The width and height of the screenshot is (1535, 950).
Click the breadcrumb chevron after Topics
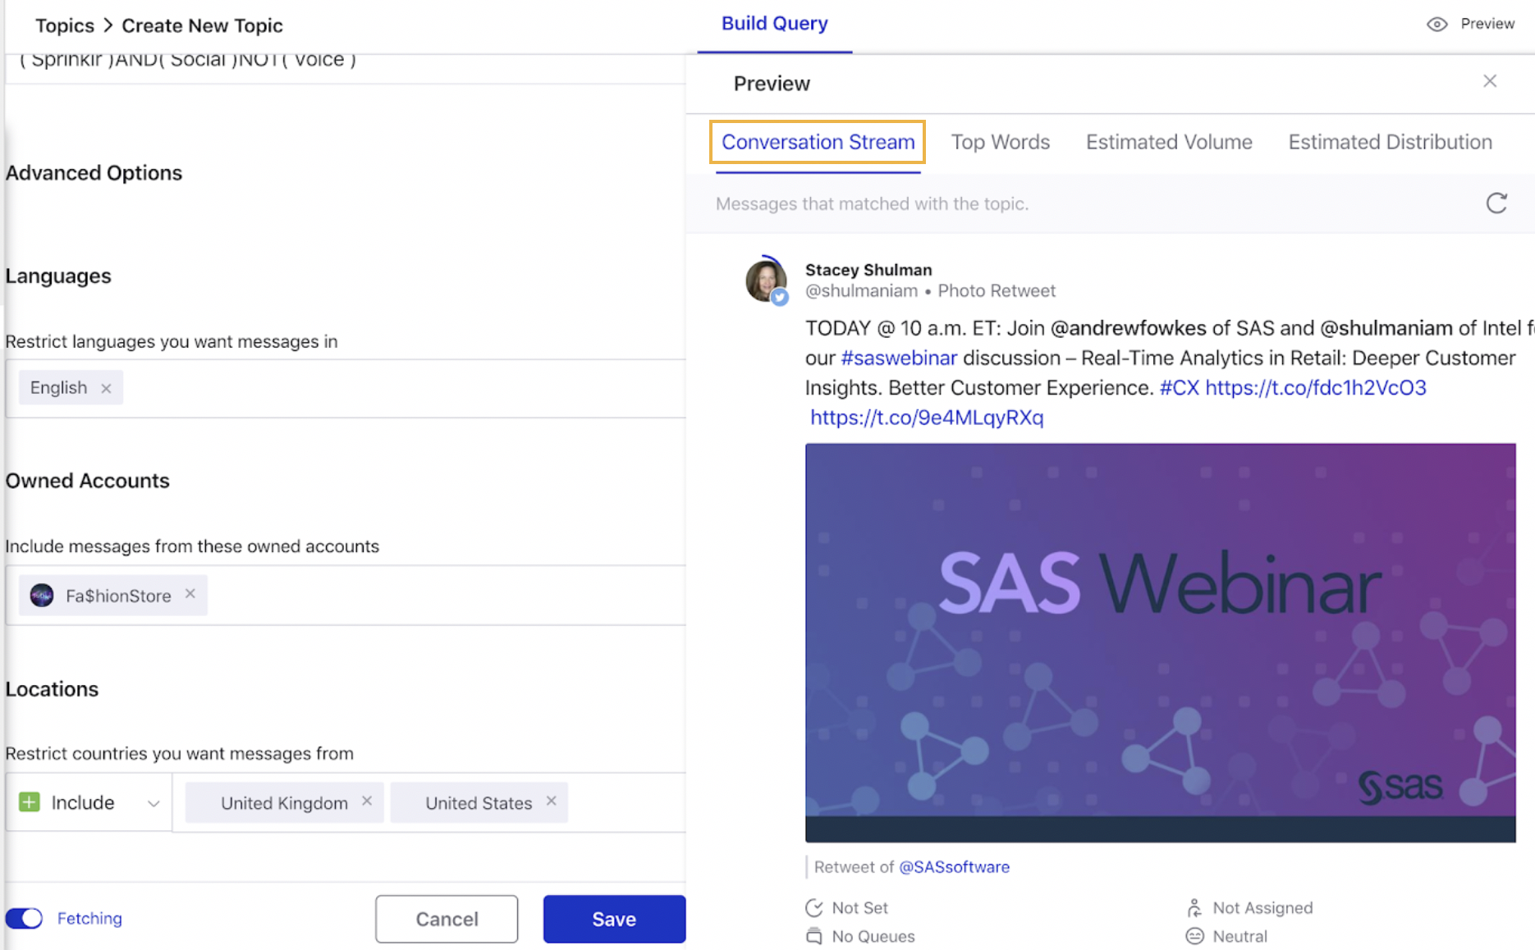pyautogui.click(x=108, y=25)
